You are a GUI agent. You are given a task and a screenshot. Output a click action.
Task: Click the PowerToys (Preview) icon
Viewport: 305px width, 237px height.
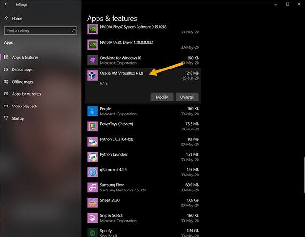92,126
